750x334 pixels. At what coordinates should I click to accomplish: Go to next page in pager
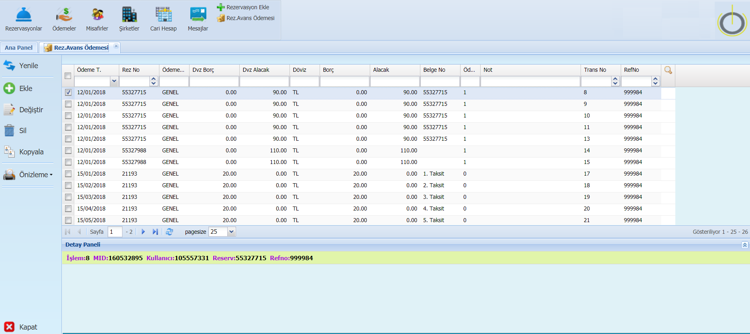(143, 232)
